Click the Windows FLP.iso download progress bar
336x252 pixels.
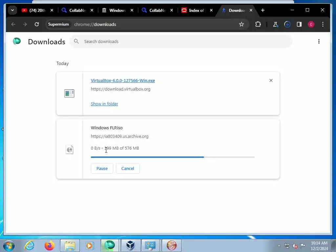[x=173, y=157]
